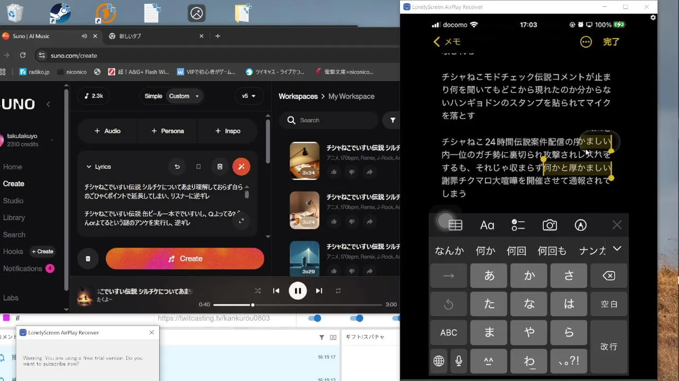Toggle repeat in Suno player
679x381 pixels.
338,291
